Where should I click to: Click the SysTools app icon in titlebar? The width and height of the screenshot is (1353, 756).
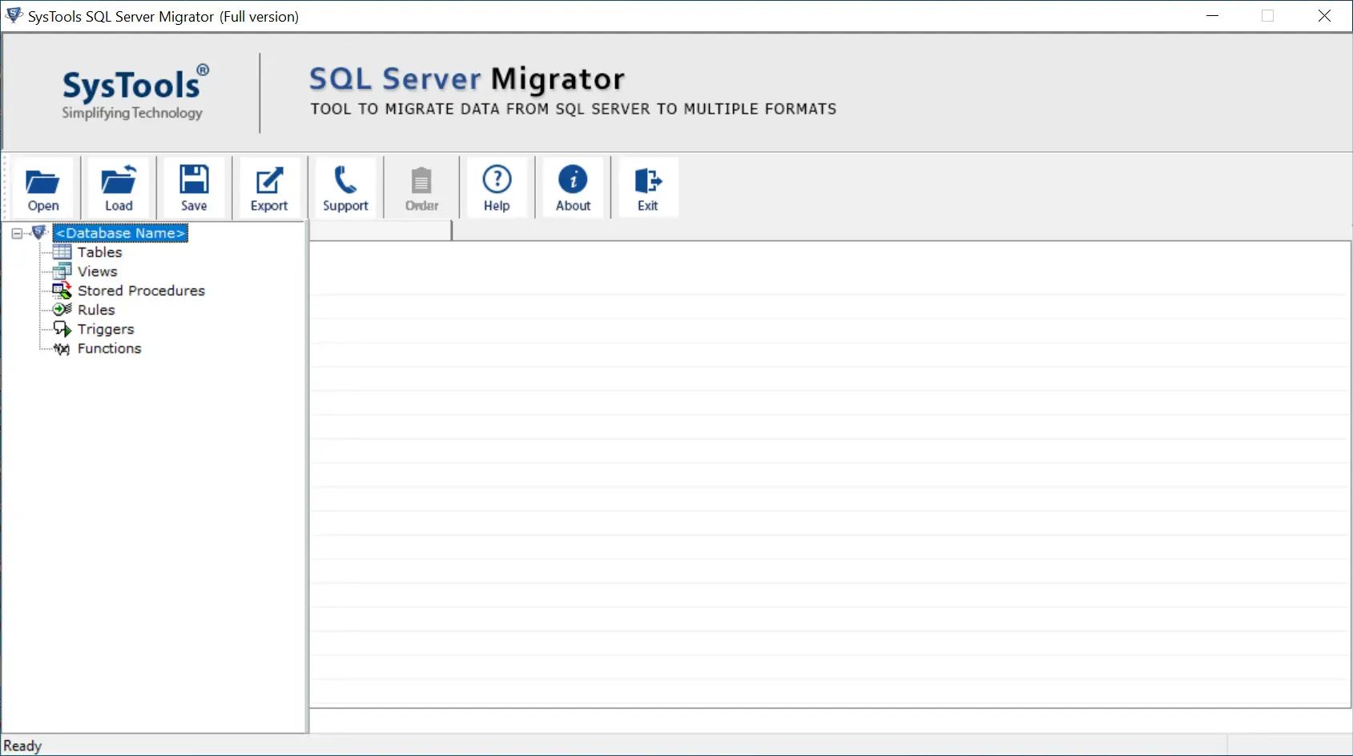13,15
